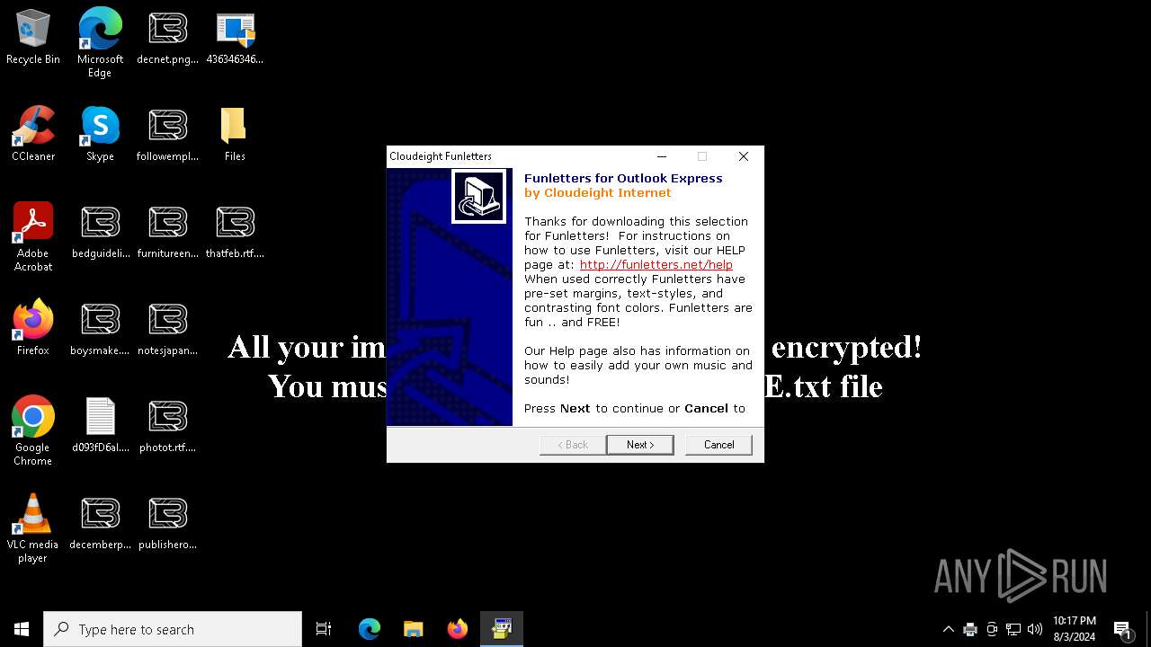Screen dimensions: 1151x647
Task: Select the boysmake file icon
Action: pyautogui.click(x=101, y=328)
